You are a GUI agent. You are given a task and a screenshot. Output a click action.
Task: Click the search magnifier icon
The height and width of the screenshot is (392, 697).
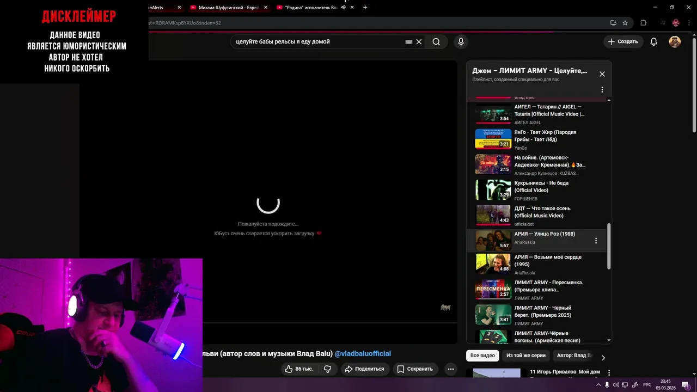[436, 42]
